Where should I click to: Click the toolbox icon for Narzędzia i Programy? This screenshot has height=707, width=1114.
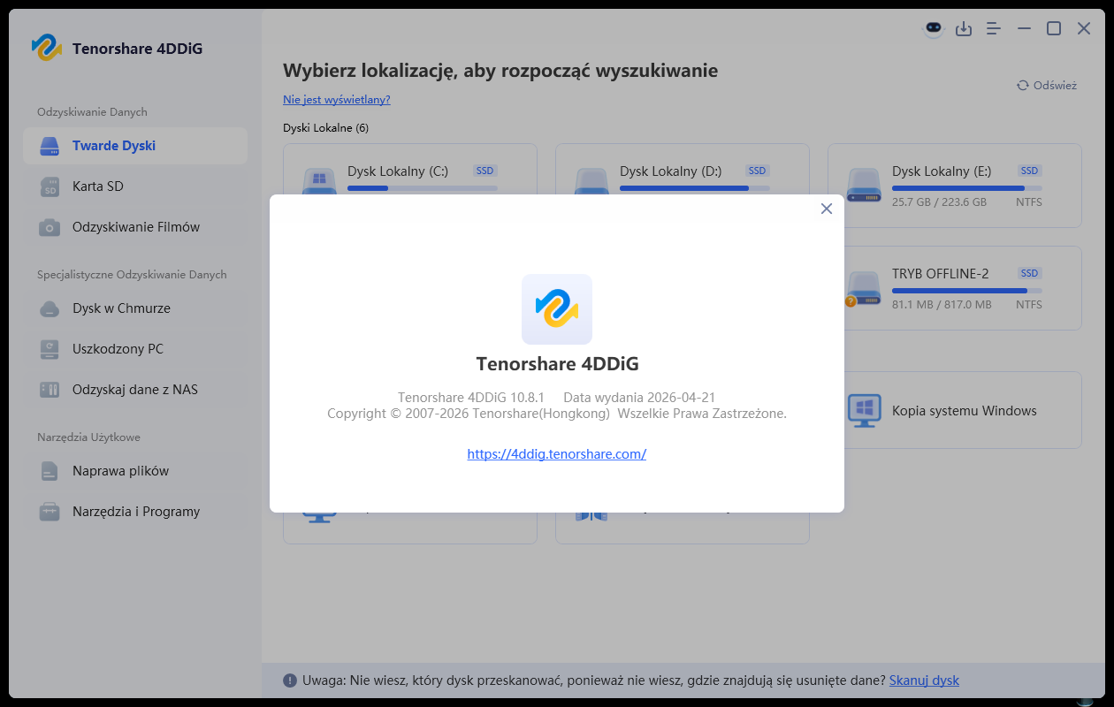point(50,512)
